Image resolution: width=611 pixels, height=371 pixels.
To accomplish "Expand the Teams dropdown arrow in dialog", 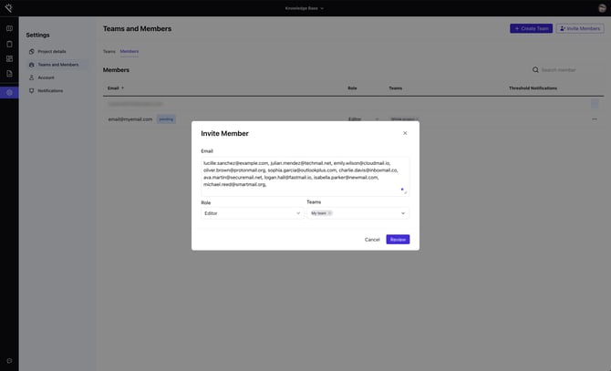I will [403, 213].
